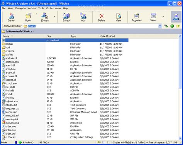Sort by the Type column header
The height and width of the screenshot is (145, 183).
[x=84, y=36]
